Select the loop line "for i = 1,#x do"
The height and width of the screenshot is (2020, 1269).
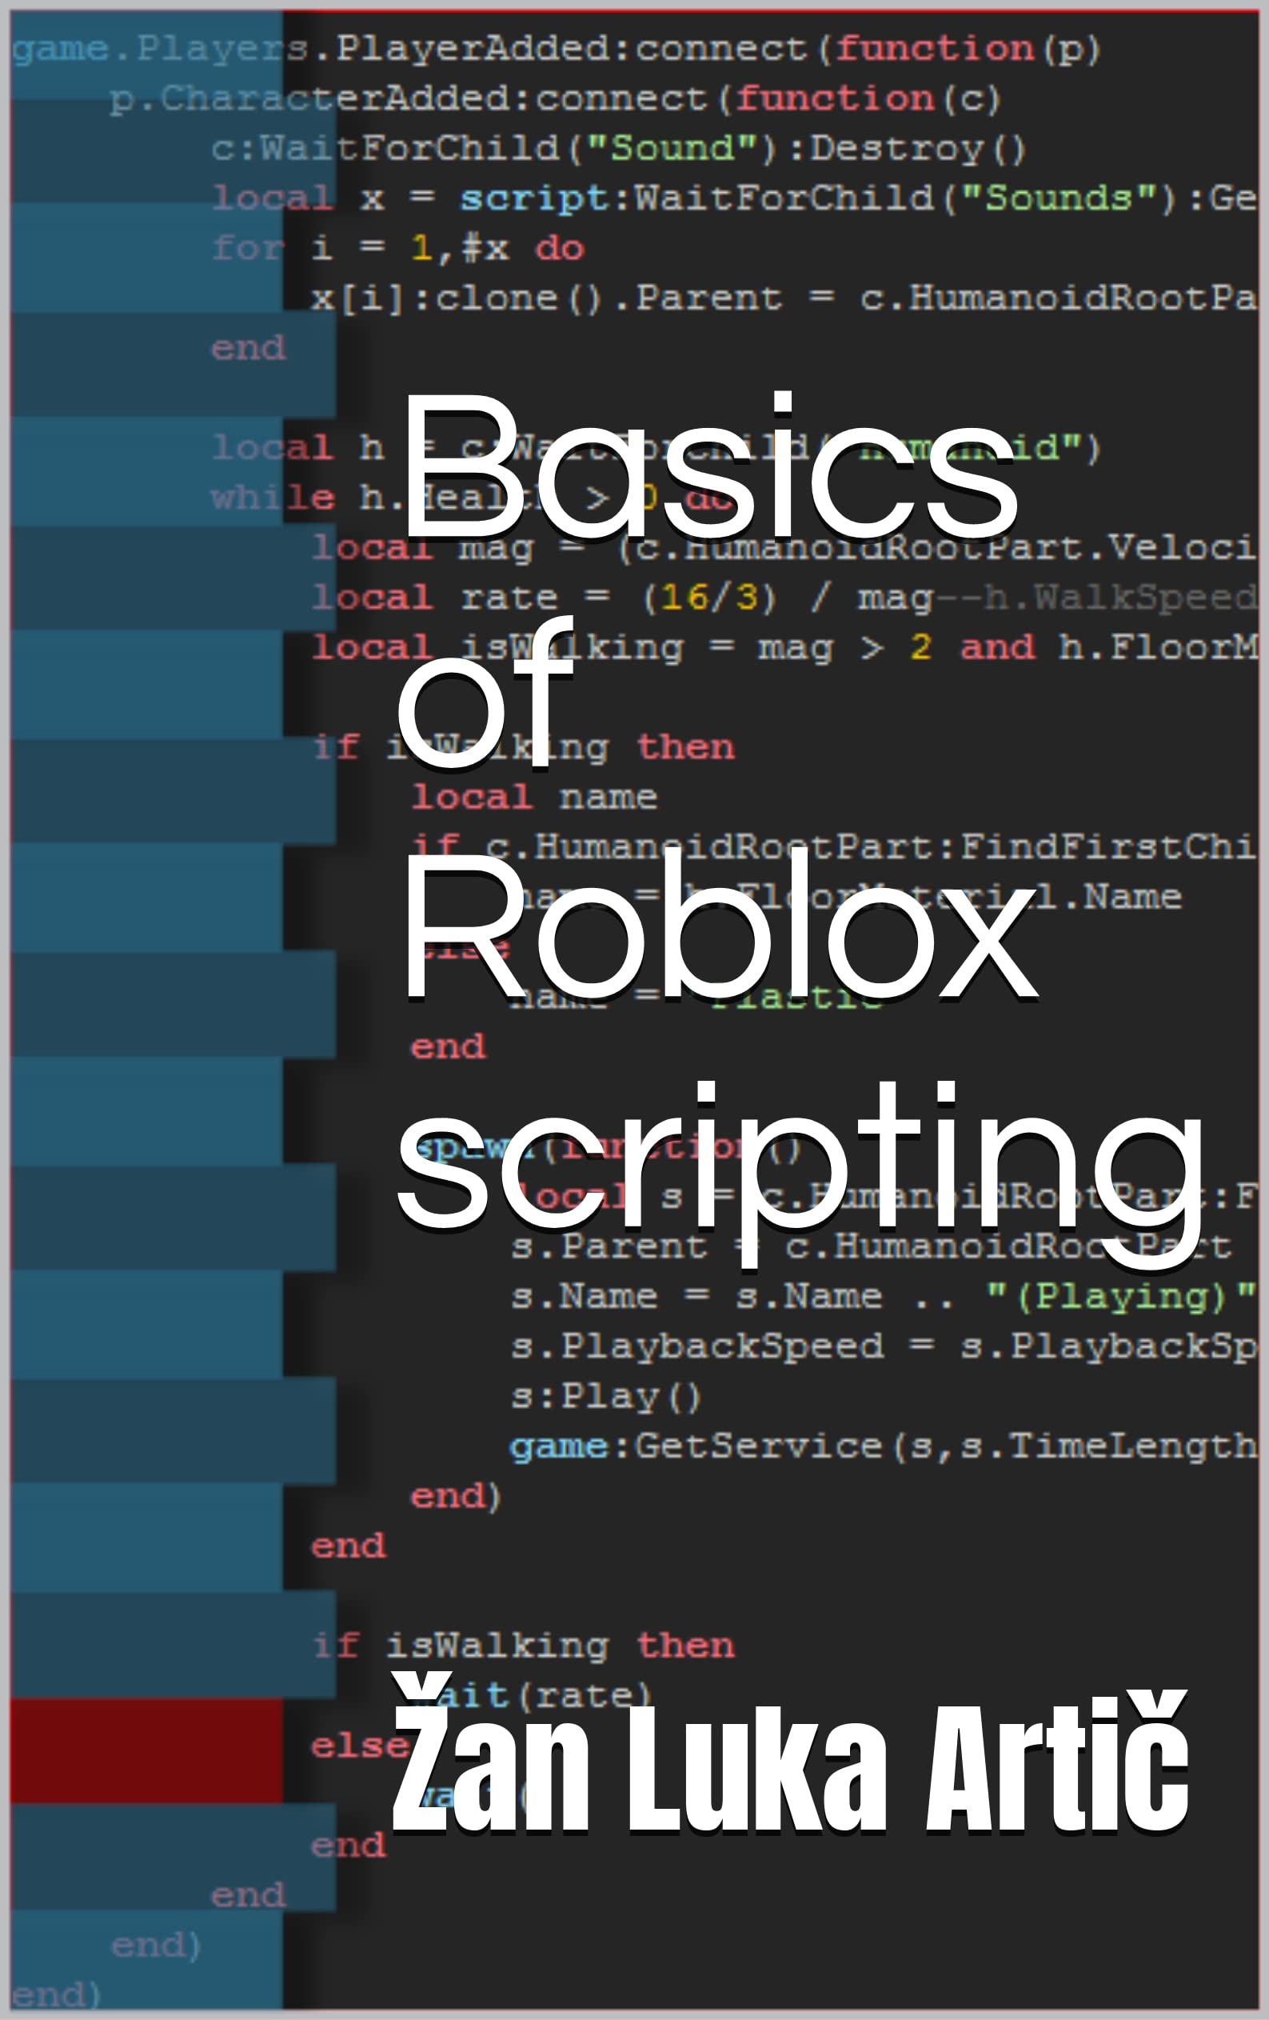tap(398, 248)
